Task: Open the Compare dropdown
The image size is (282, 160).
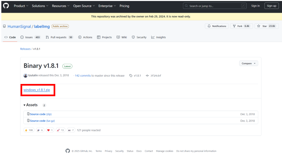Action: coord(249,63)
